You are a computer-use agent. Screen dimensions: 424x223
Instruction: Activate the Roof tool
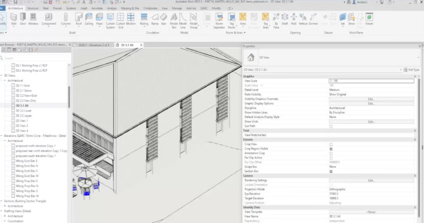(79, 19)
